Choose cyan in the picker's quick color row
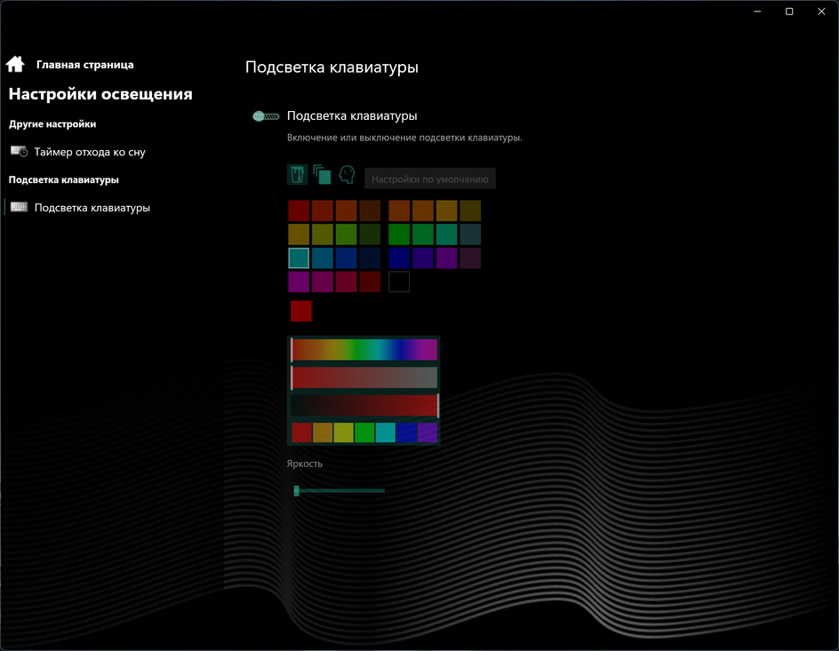Image resolution: width=839 pixels, height=651 pixels. click(385, 433)
